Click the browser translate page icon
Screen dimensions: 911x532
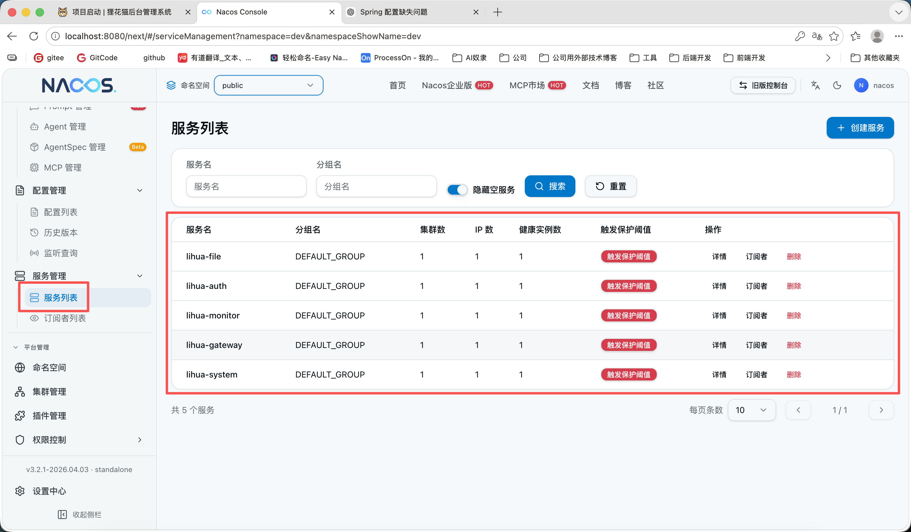pyautogui.click(x=817, y=36)
